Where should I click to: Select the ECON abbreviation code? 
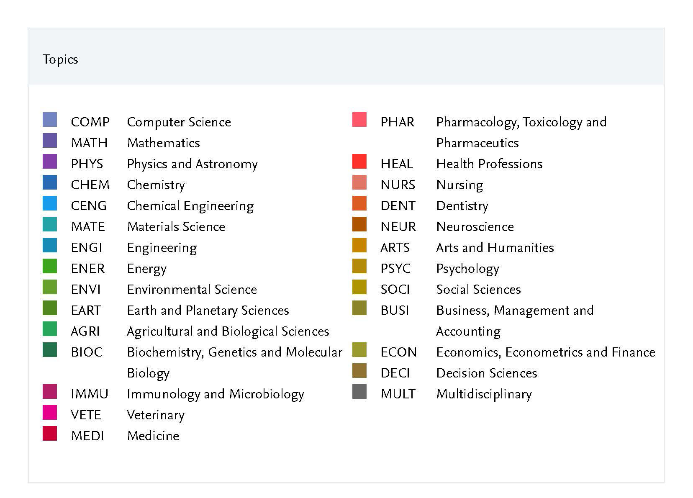398,352
